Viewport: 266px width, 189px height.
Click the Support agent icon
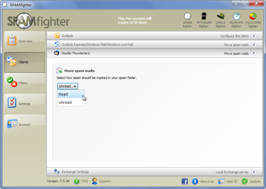pyautogui.click(x=94, y=181)
